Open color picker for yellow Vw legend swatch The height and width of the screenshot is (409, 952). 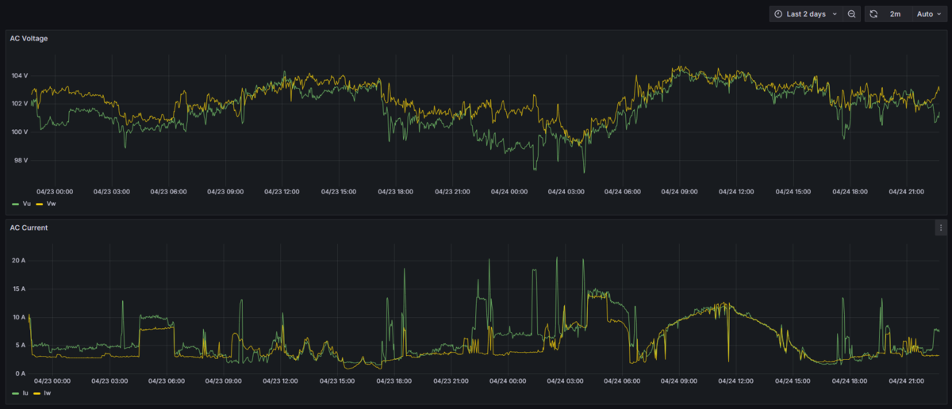pyautogui.click(x=40, y=204)
